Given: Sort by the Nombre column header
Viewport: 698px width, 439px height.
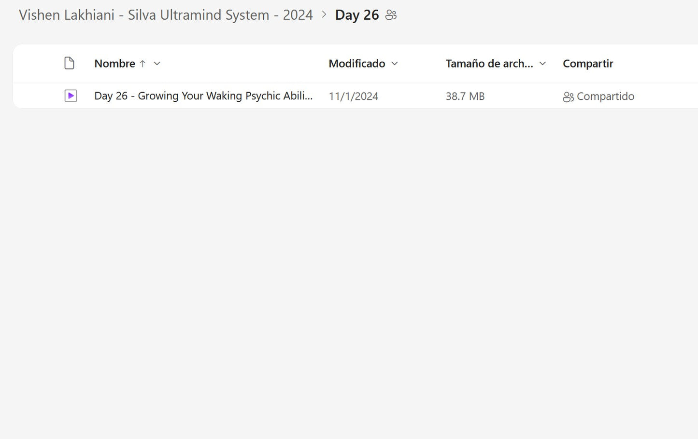Looking at the screenshot, I should point(114,64).
